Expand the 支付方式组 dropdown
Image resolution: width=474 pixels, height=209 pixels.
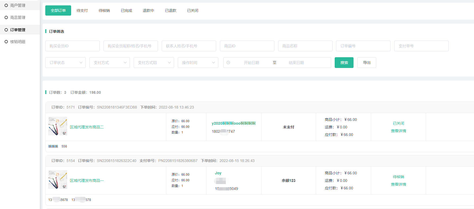click(x=154, y=63)
